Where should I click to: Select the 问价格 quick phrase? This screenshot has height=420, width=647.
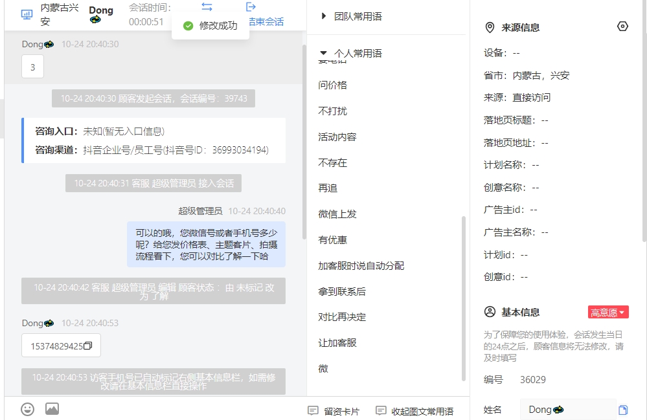333,85
